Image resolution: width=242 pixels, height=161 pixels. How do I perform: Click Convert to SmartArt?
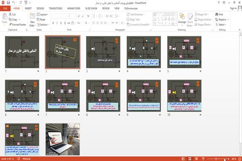click(x=138, y=25)
